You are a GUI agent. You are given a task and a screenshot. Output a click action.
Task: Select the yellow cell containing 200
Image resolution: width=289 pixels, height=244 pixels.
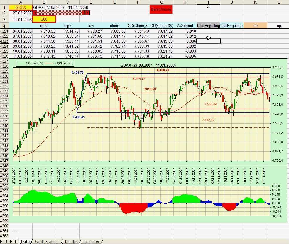pyautogui.click(x=44, y=19)
